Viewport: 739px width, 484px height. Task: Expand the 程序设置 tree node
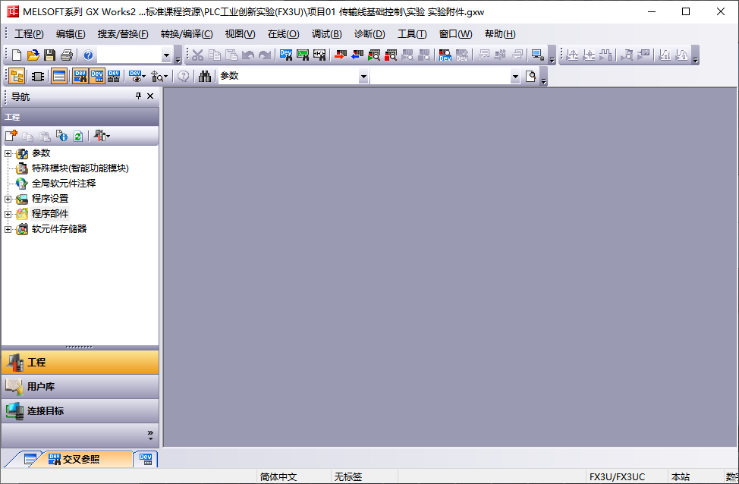pyautogui.click(x=8, y=199)
